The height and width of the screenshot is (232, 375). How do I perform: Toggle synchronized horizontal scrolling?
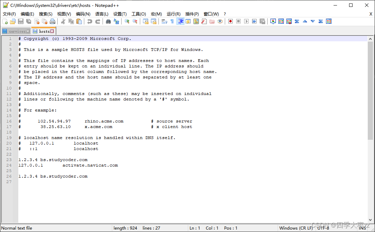coord(154,21)
